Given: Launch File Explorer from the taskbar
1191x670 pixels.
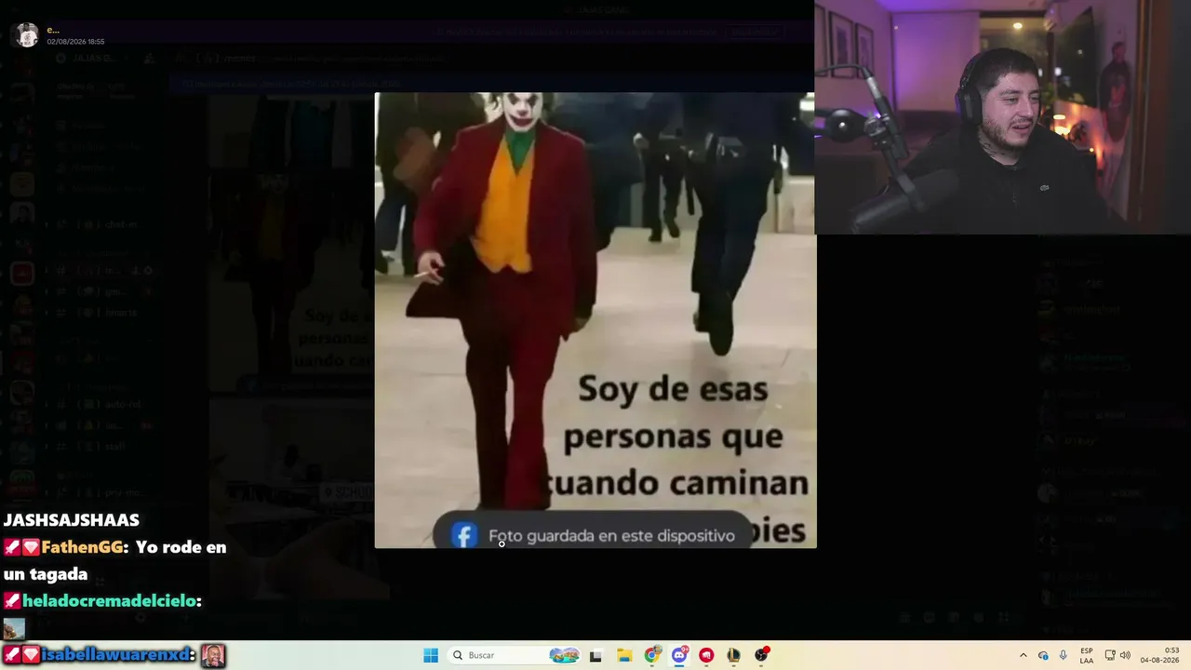Looking at the screenshot, I should click(x=624, y=655).
